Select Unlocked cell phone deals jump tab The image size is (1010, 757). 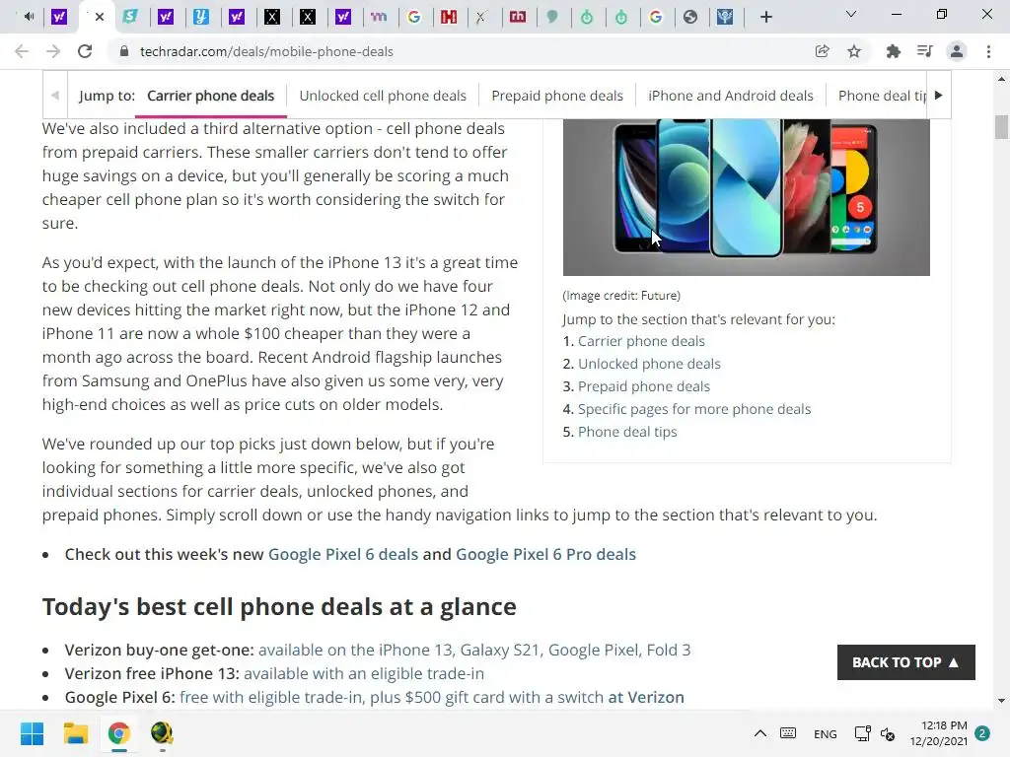point(383,96)
